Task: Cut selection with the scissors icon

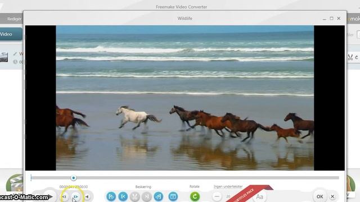Action: pos(135,196)
